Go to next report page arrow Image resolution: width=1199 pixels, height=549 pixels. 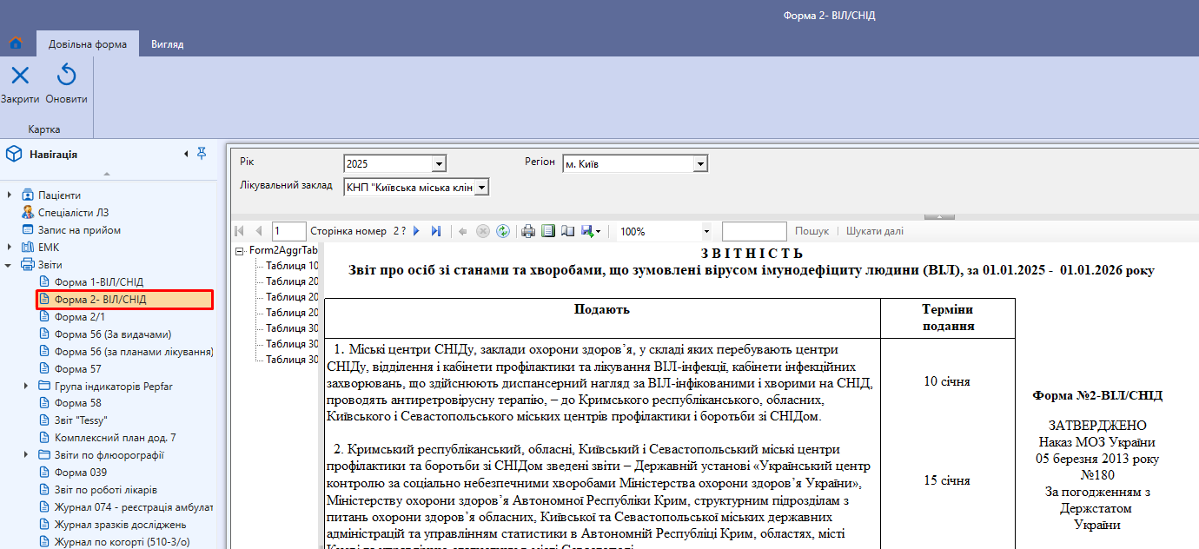click(x=416, y=231)
